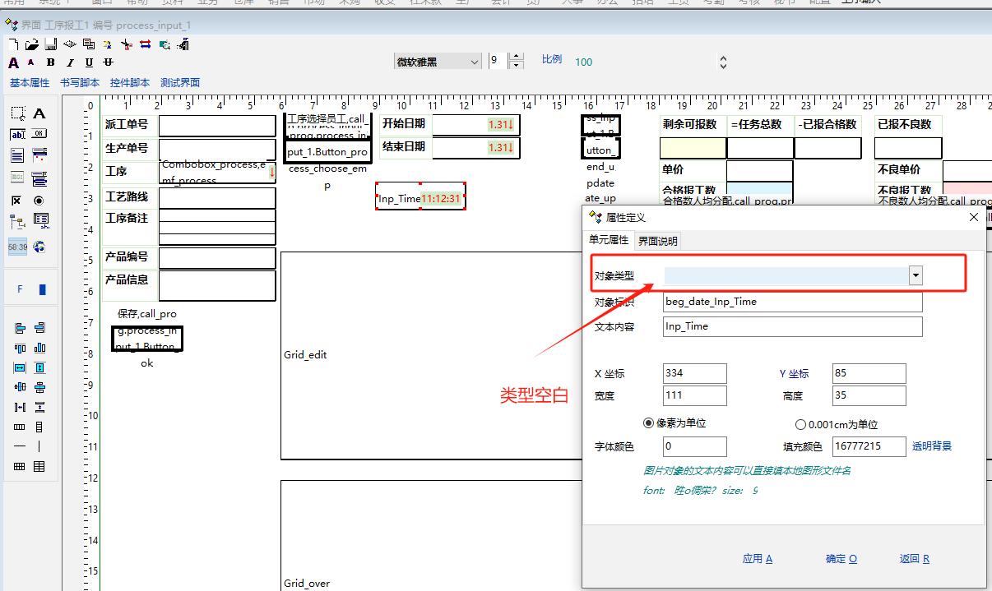The image size is (992, 591).
Task: Open the 对象类型 dropdown list
Action: coord(915,276)
